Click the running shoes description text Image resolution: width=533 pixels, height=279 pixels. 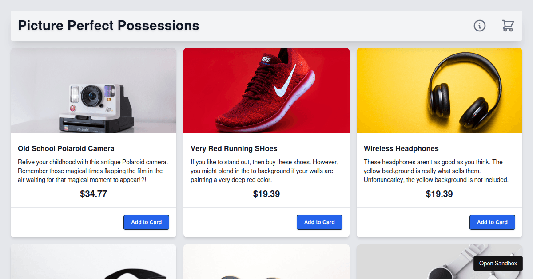click(x=266, y=171)
